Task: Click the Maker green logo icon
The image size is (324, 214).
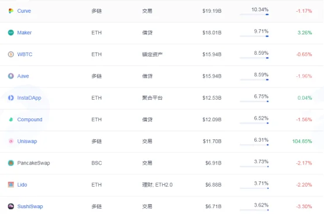Action: pos(11,33)
